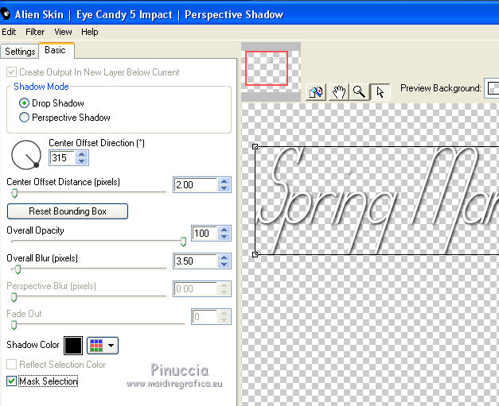Viewport: 499px width, 406px height.
Task: Click the Fade Out value field
Action: [205, 317]
